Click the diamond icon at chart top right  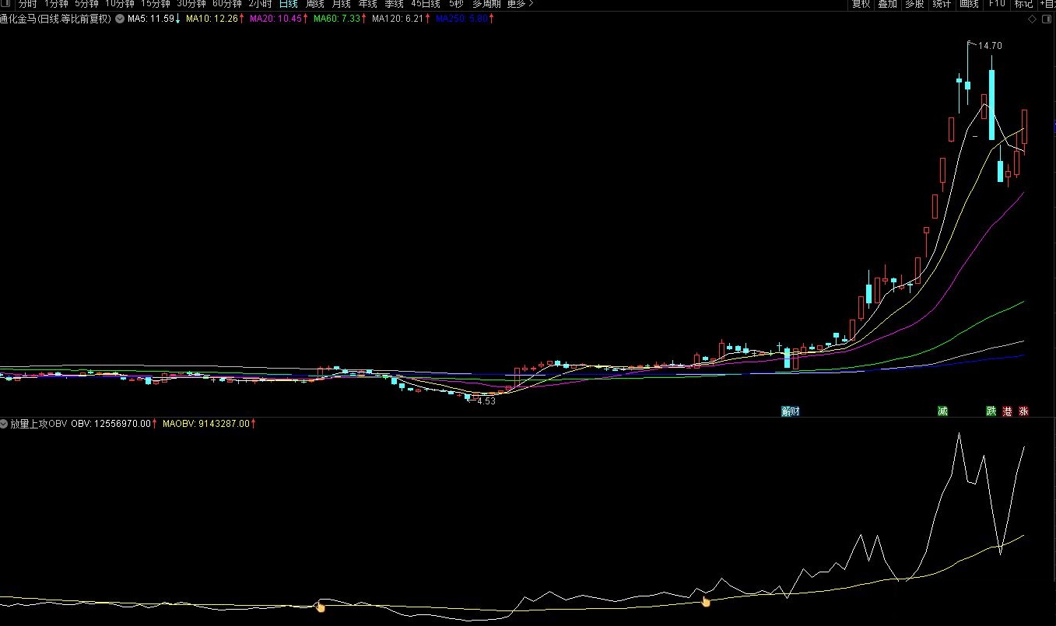tap(1033, 19)
